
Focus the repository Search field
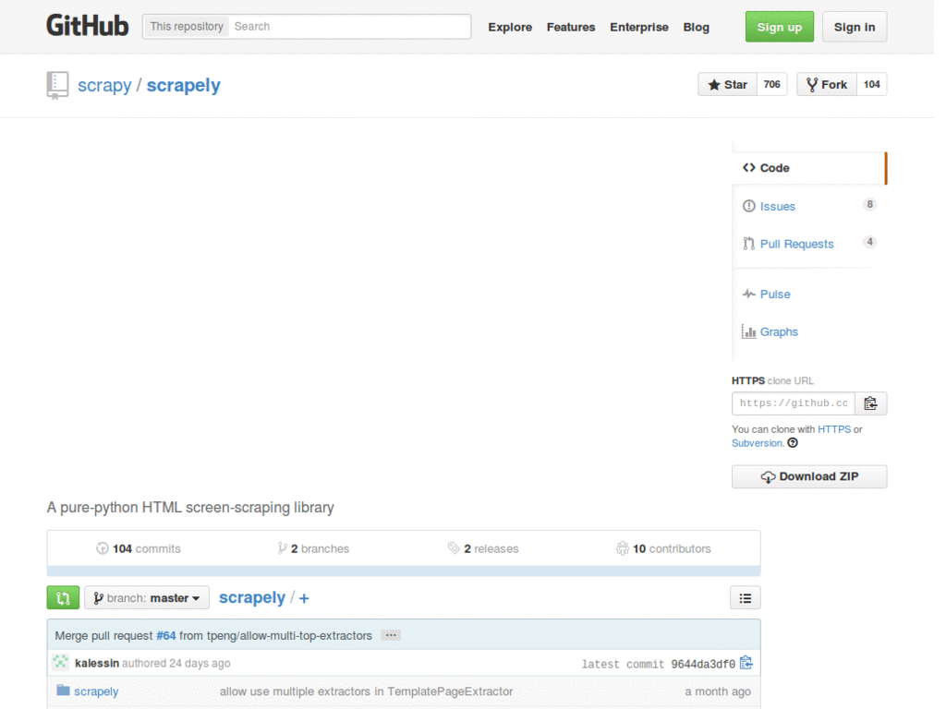(349, 27)
